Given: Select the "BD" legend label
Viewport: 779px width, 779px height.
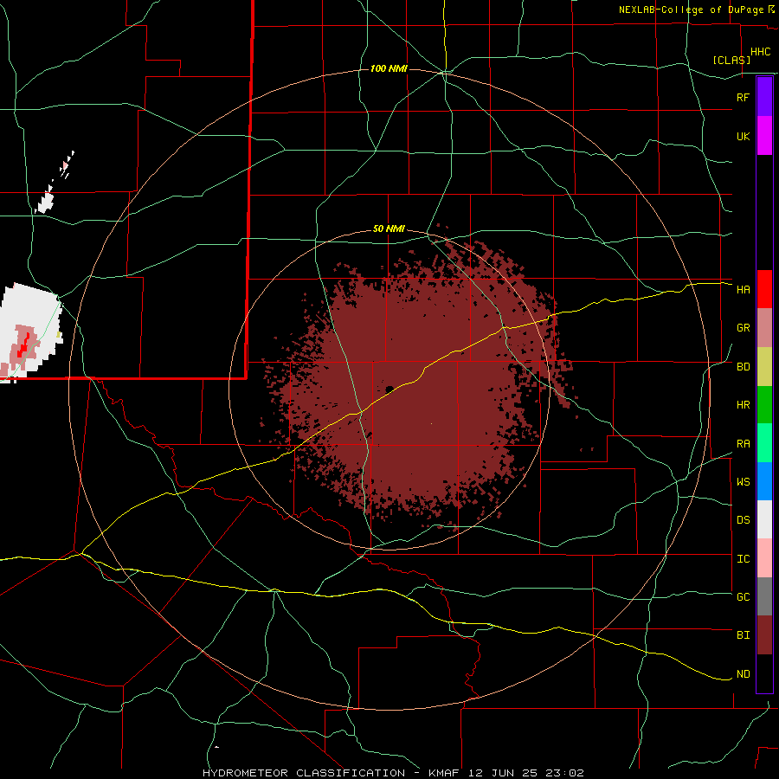Looking at the screenshot, I should [743, 367].
